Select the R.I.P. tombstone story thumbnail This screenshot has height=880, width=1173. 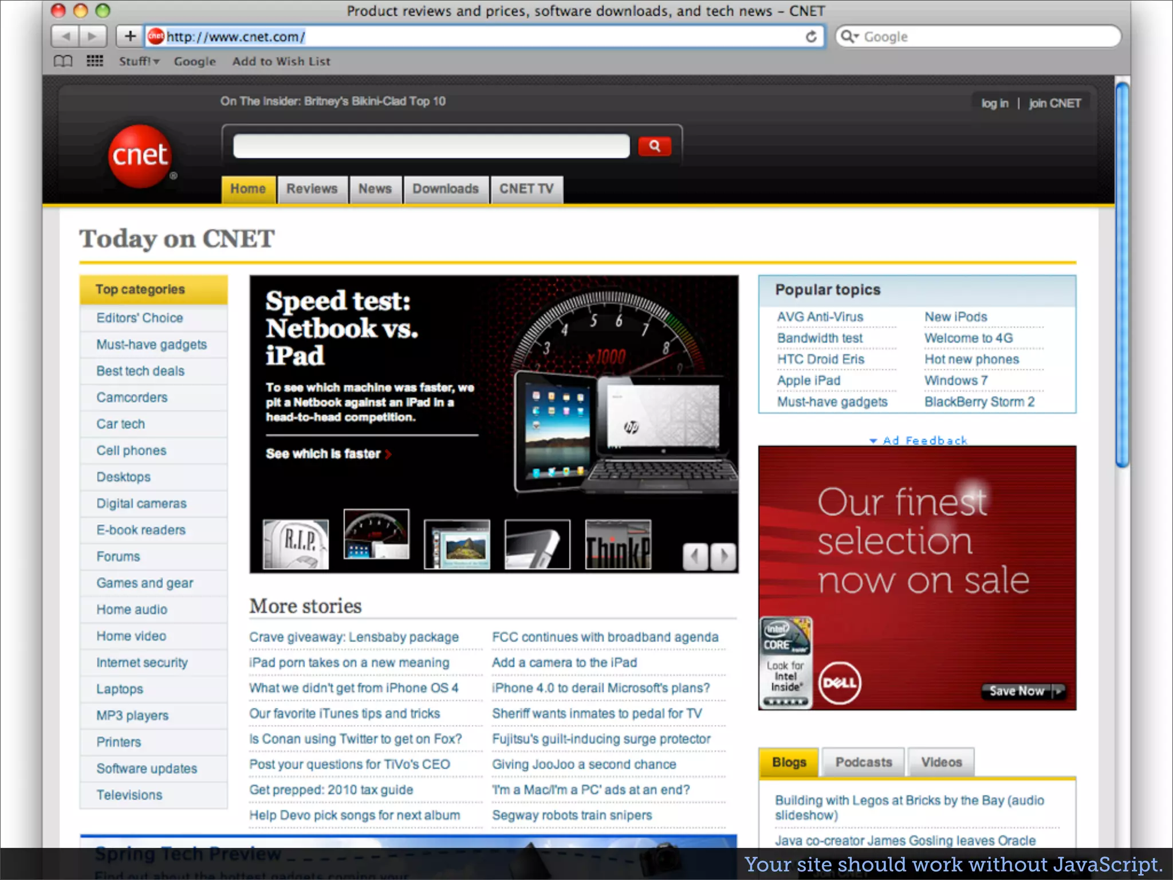click(x=296, y=544)
